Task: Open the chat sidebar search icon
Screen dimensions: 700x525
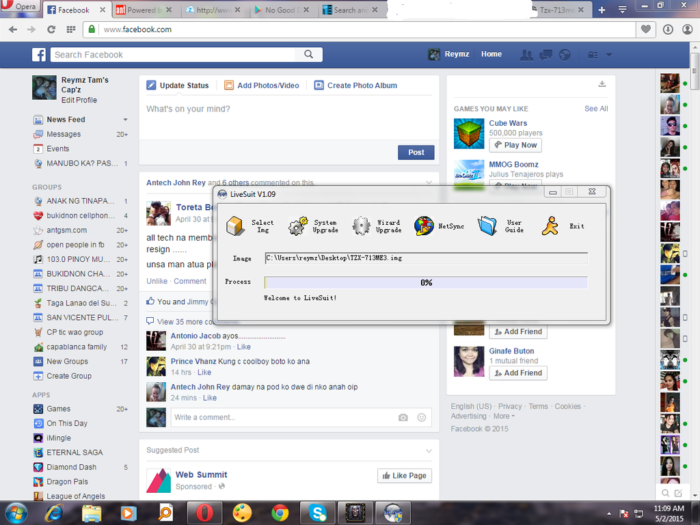Action: (665, 493)
